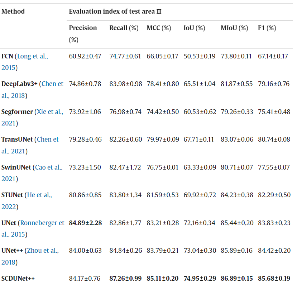This screenshot has height=285, width=297.
Task: Click the Ronneberger et al., 2015 citation
Action: [42, 223]
